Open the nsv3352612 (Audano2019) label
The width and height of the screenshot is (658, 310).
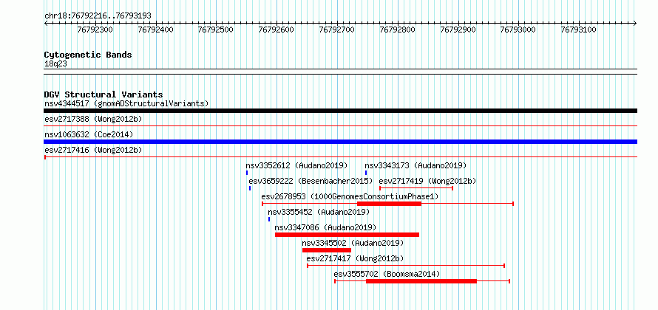tap(296, 165)
